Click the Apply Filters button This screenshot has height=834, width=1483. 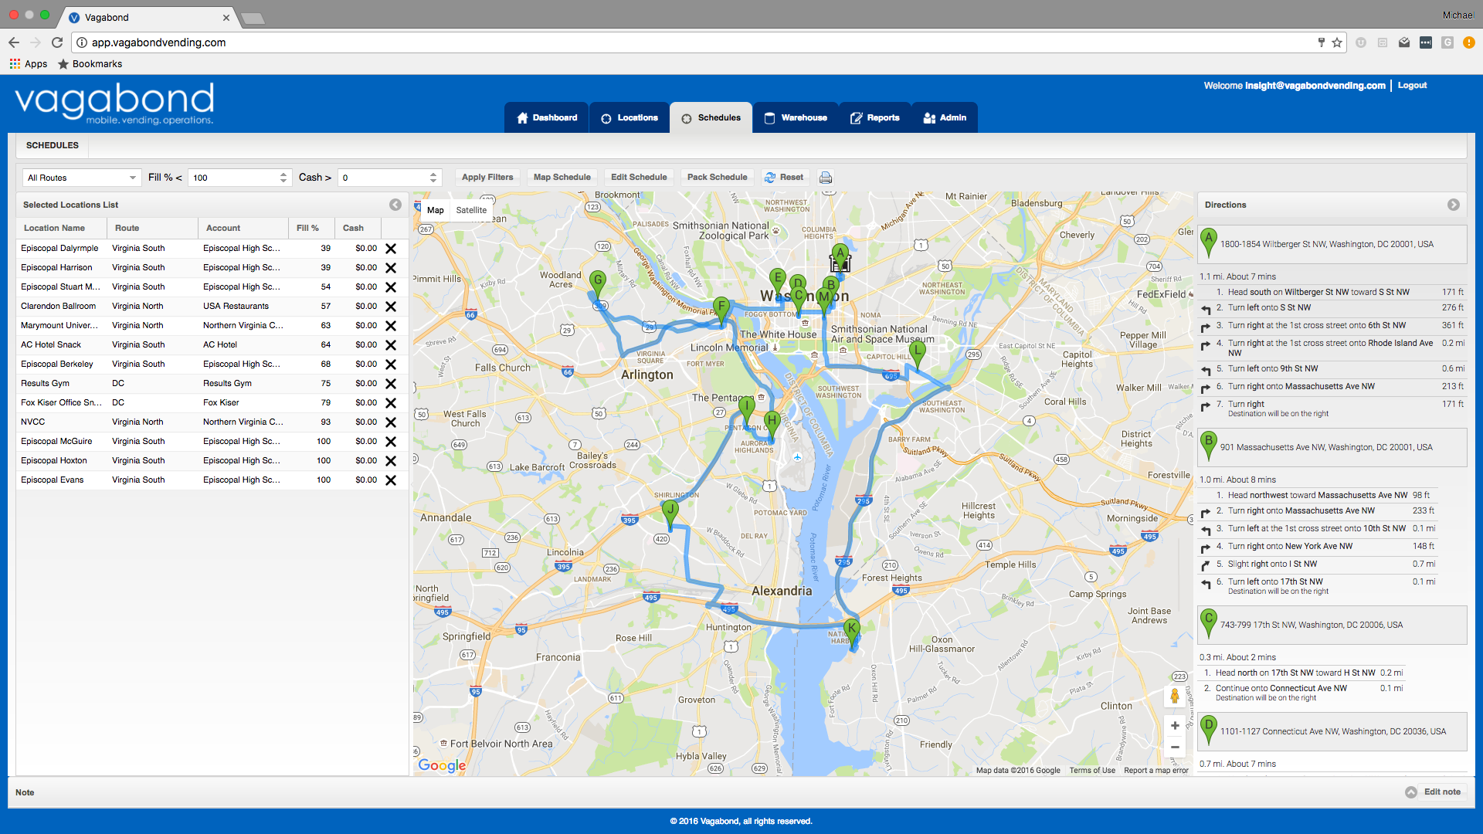click(x=487, y=177)
